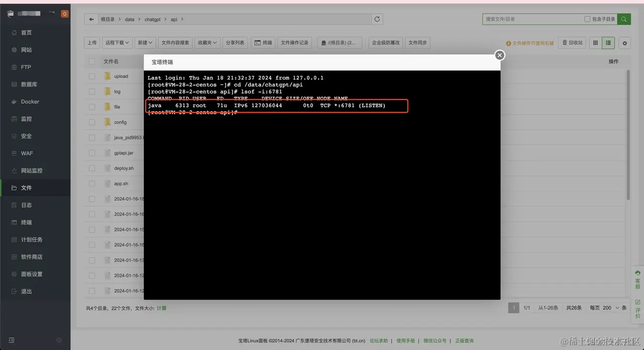644x350 pixels.
Task: Expand 收藏夹 dropdown
Action: [207, 43]
